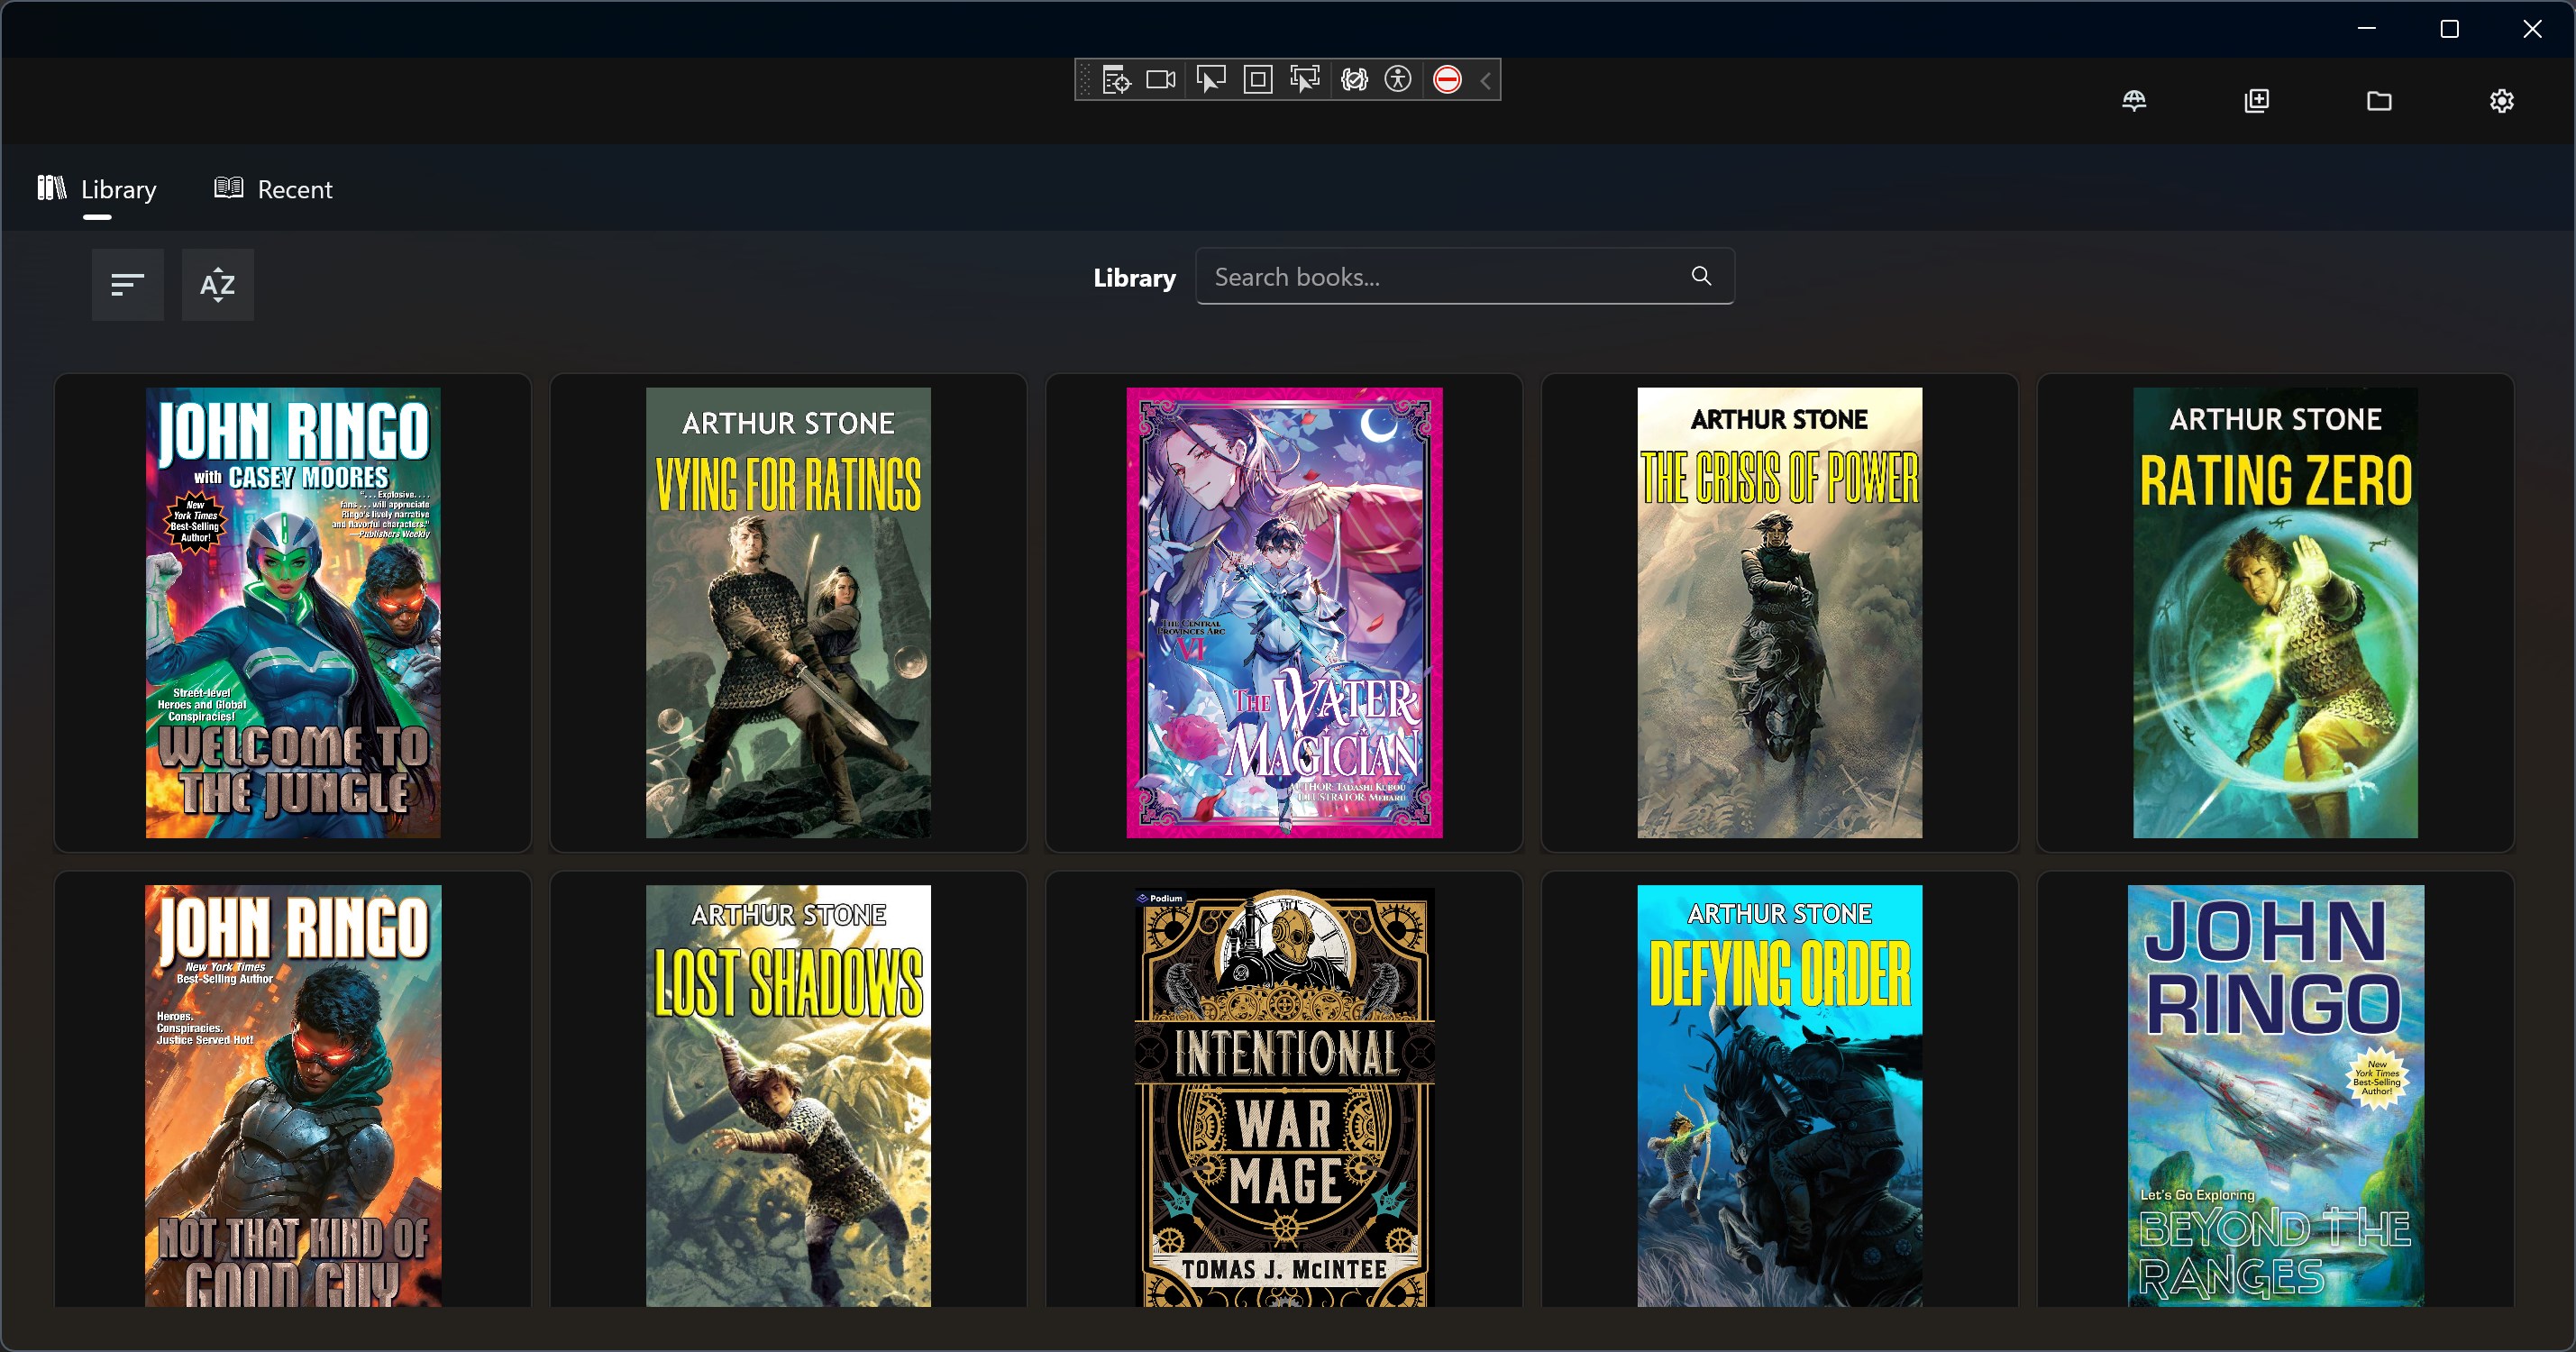Open the Lost Shadows book cover
Viewport: 2576px width, 1352px height.
788,1096
